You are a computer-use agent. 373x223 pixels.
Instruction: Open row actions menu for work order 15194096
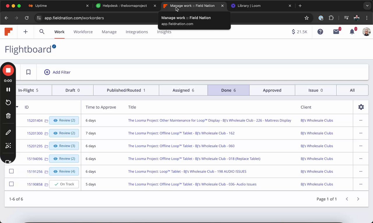[361, 159]
